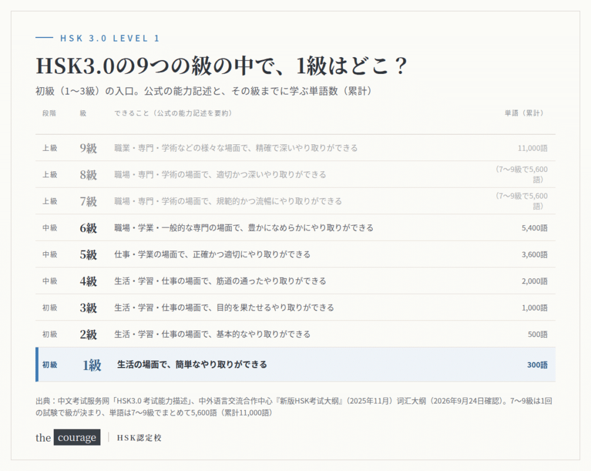Select the '5級' level cell
Screen dimensions: 591x471
[88, 255]
